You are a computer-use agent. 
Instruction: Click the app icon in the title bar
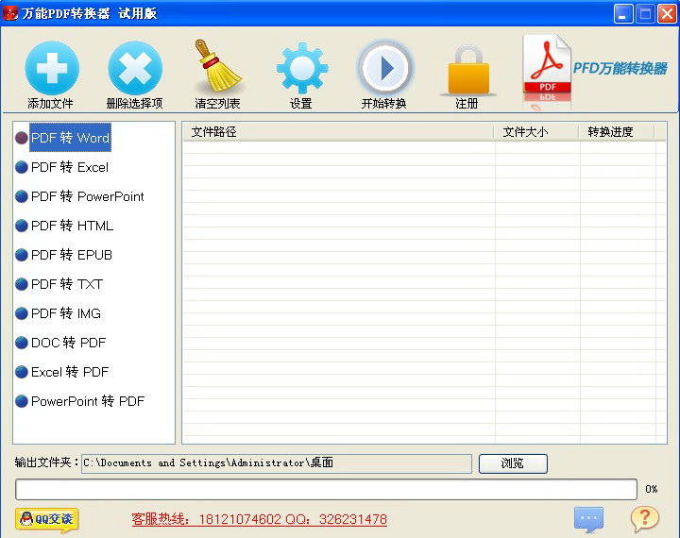tap(10, 13)
